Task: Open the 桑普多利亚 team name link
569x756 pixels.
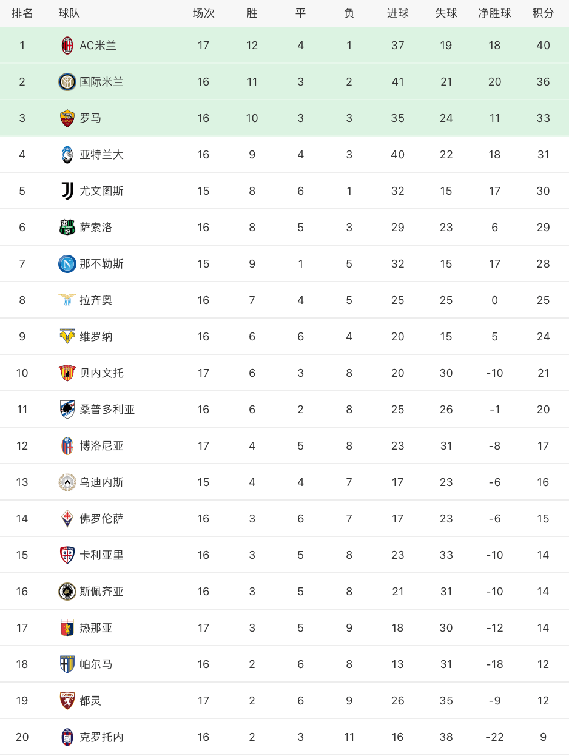Action: point(107,410)
